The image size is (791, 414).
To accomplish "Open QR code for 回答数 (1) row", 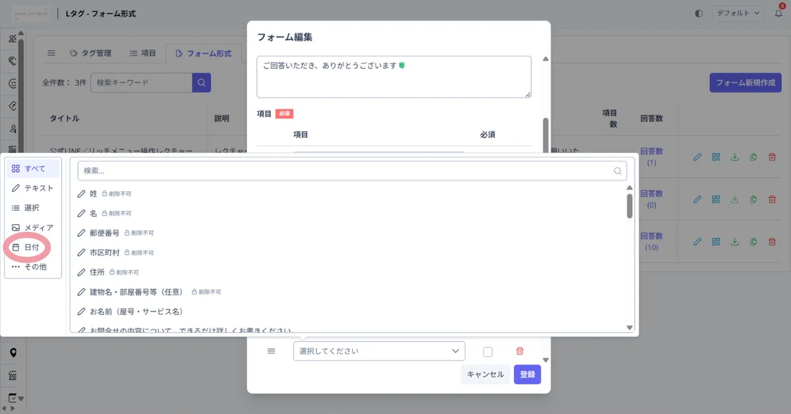I will pyautogui.click(x=716, y=157).
